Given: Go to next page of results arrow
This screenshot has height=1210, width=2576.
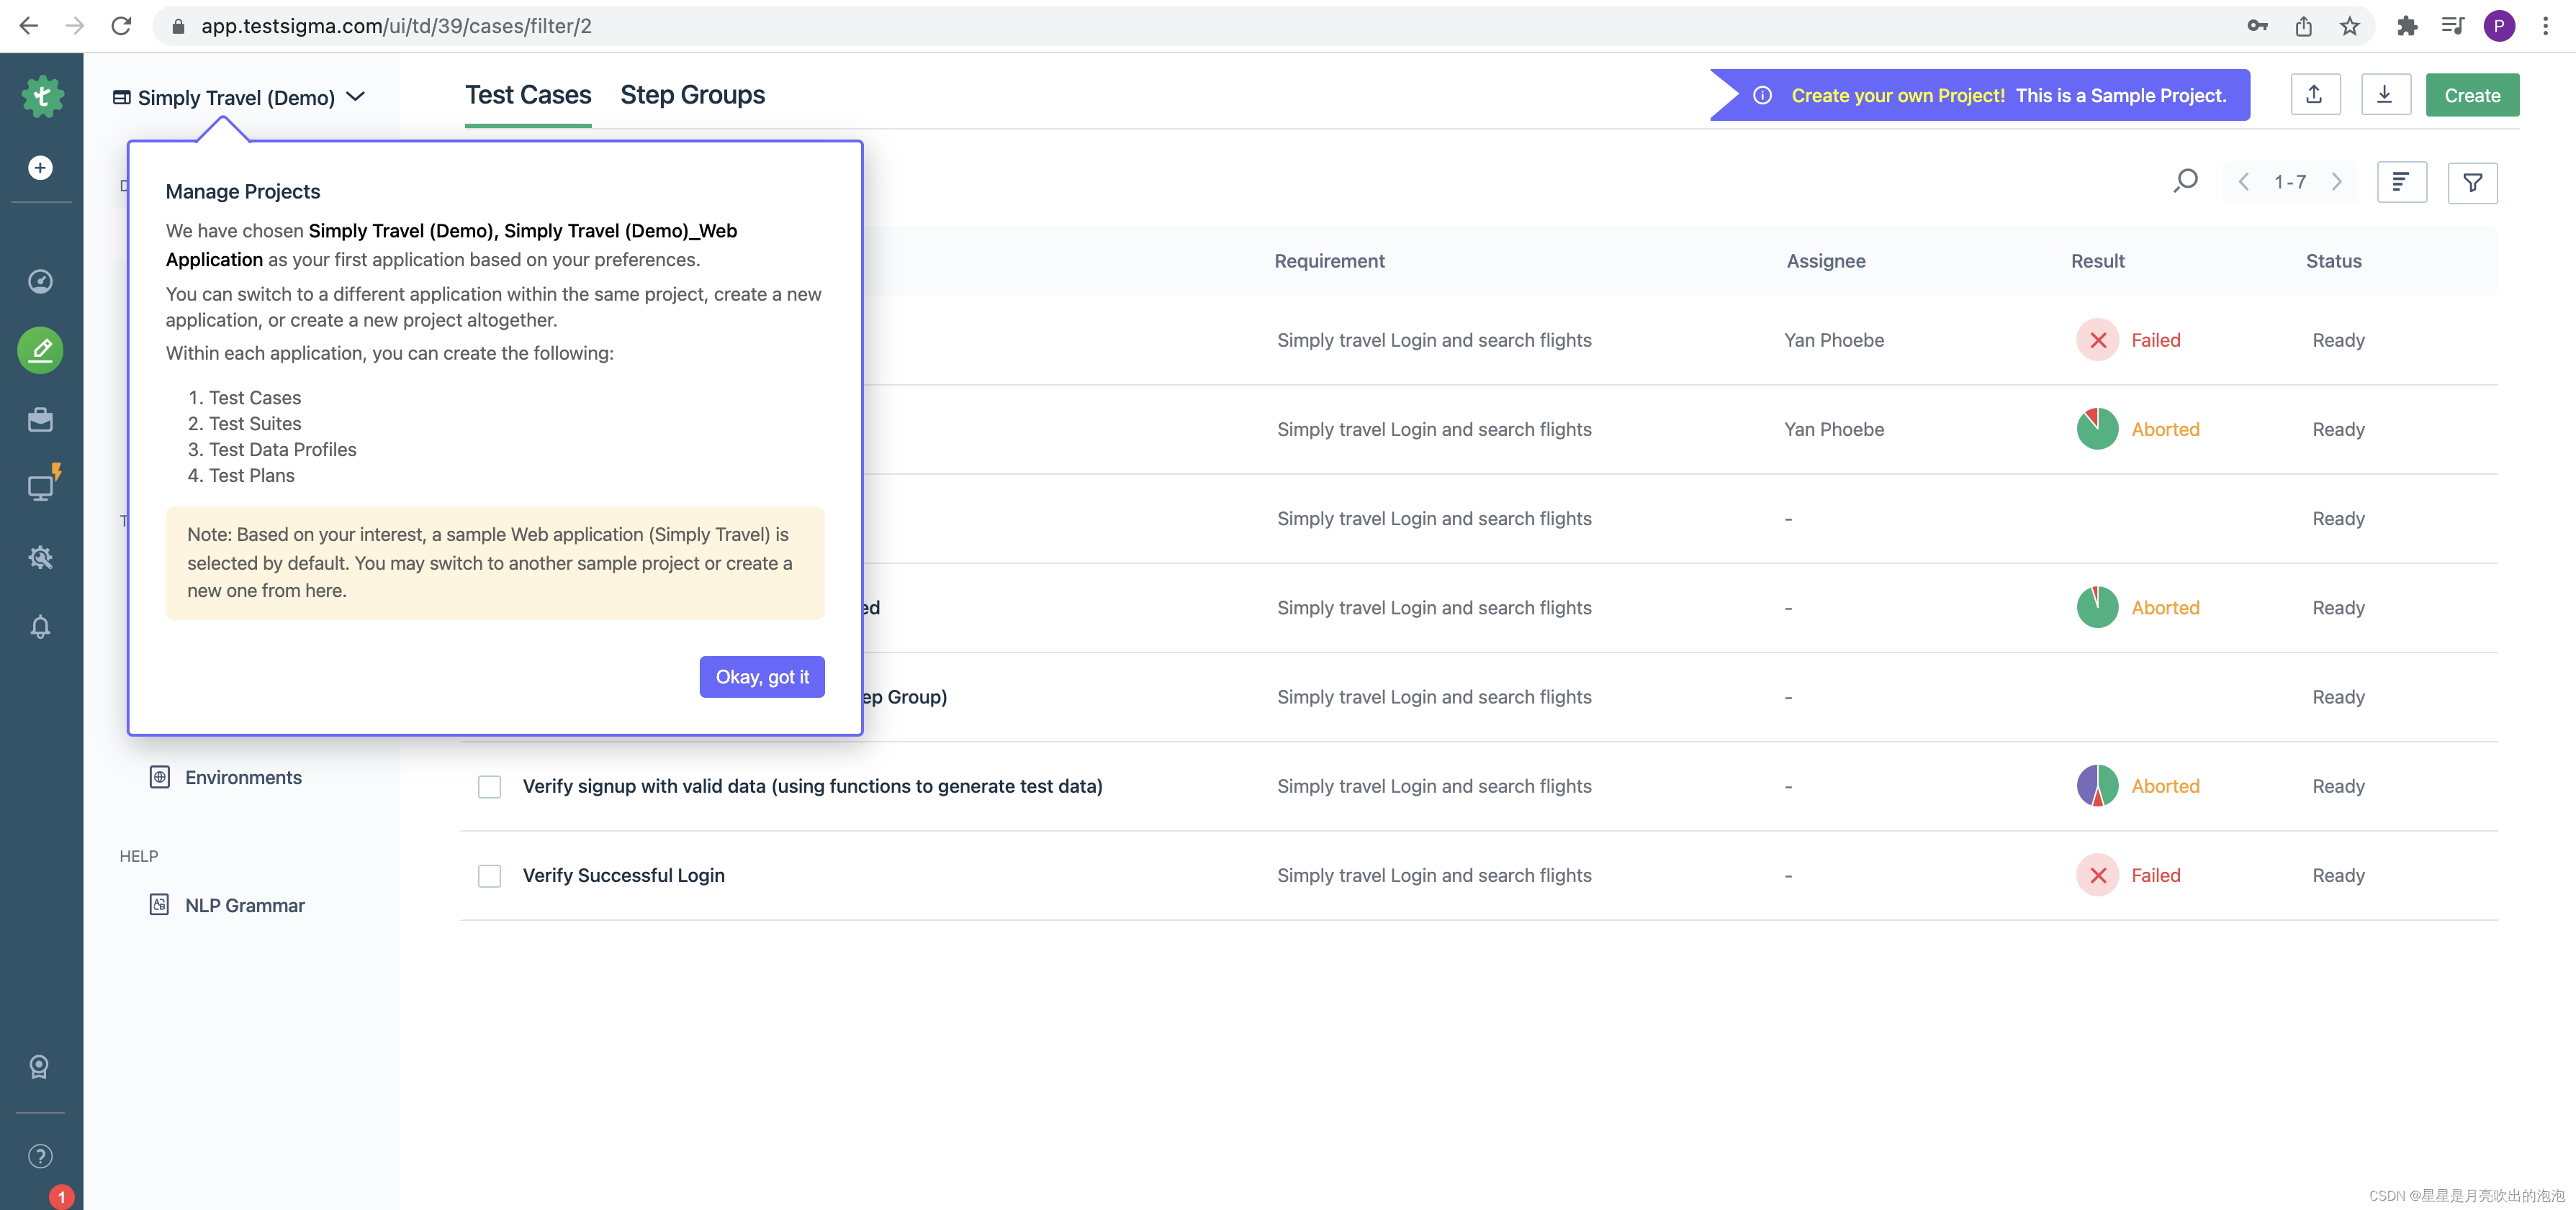Looking at the screenshot, I should [x=2336, y=182].
